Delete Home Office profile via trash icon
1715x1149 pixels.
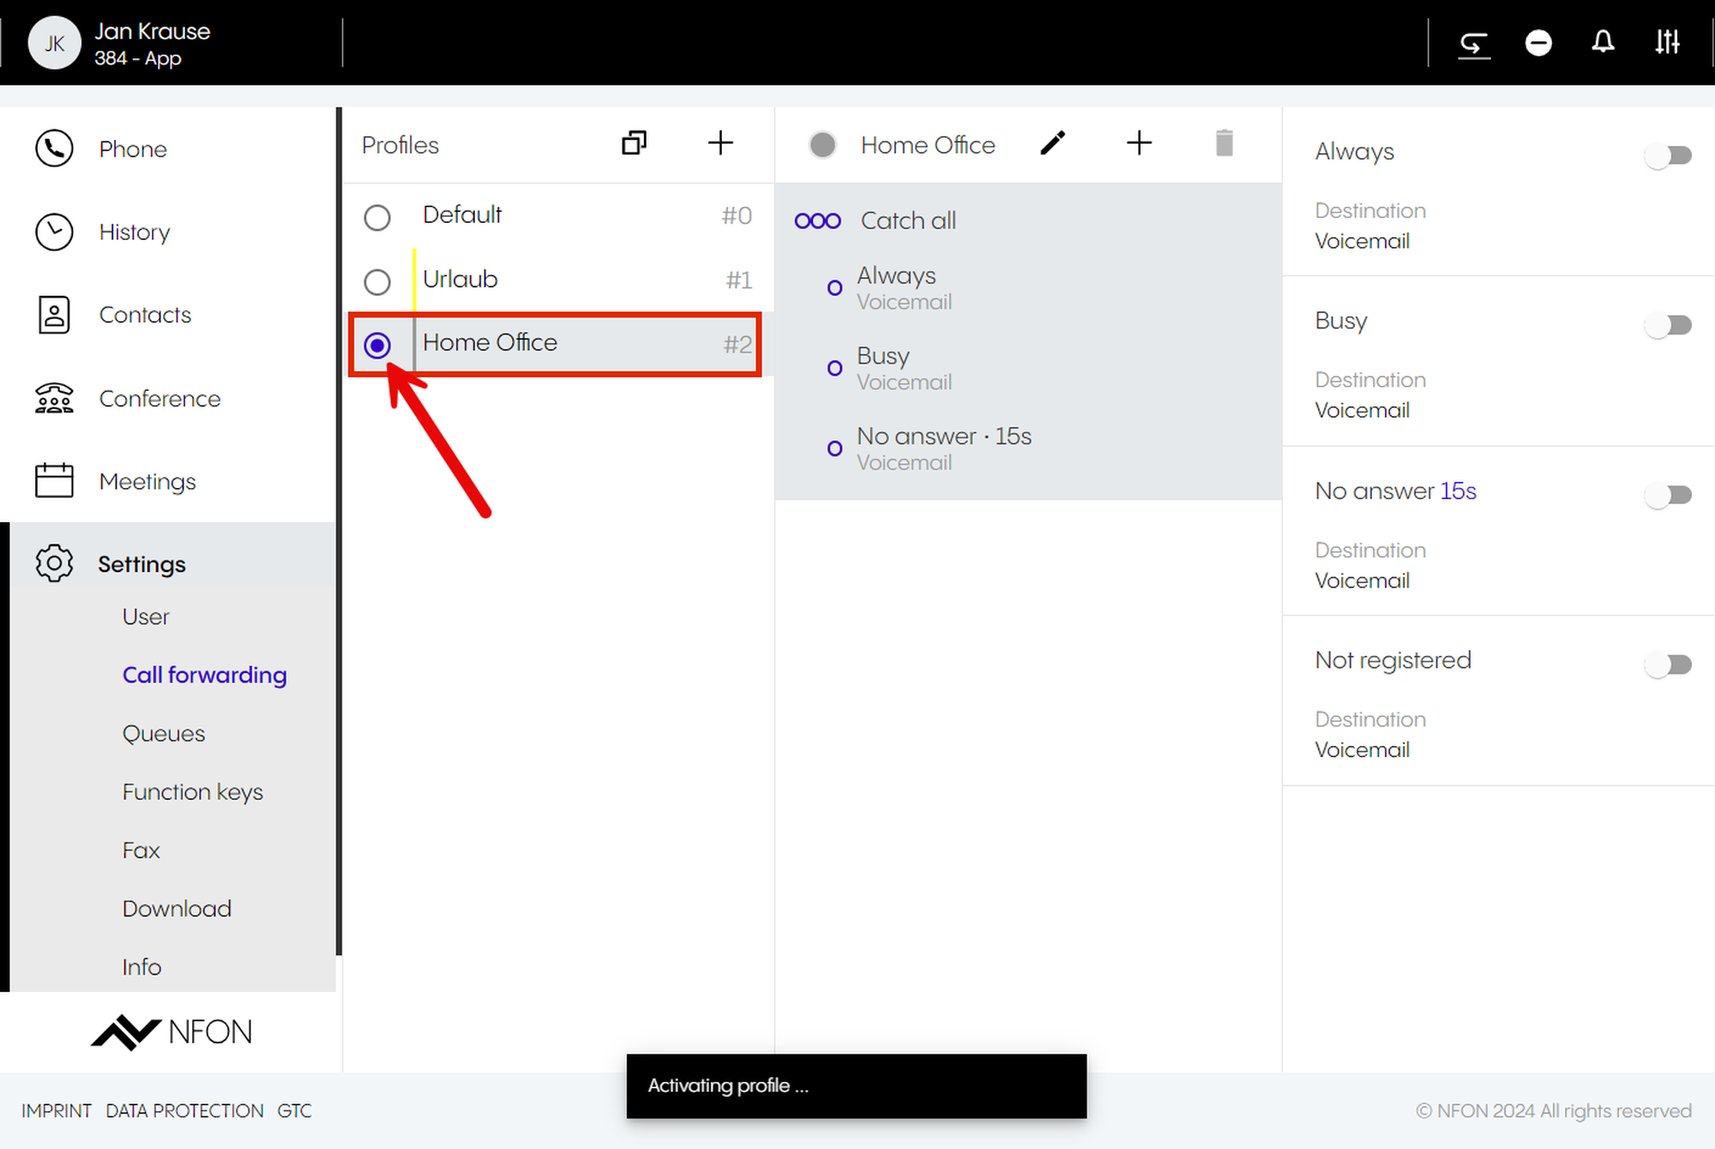pyautogui.click(x=1224, y=143)
